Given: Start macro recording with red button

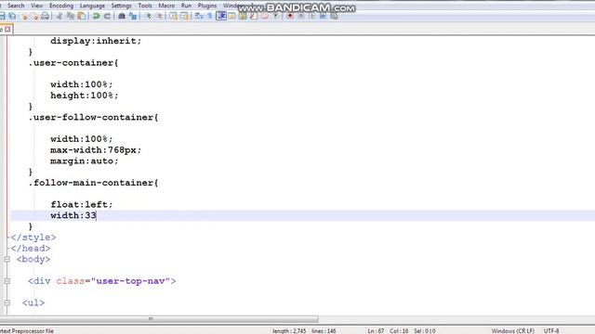Looking at the screenshot, I should tap(290, 16).
